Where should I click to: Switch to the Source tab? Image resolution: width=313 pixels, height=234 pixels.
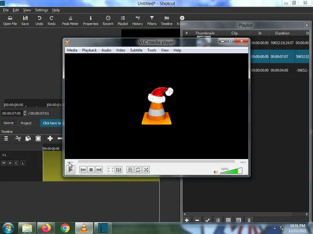[x=8, y=123]
